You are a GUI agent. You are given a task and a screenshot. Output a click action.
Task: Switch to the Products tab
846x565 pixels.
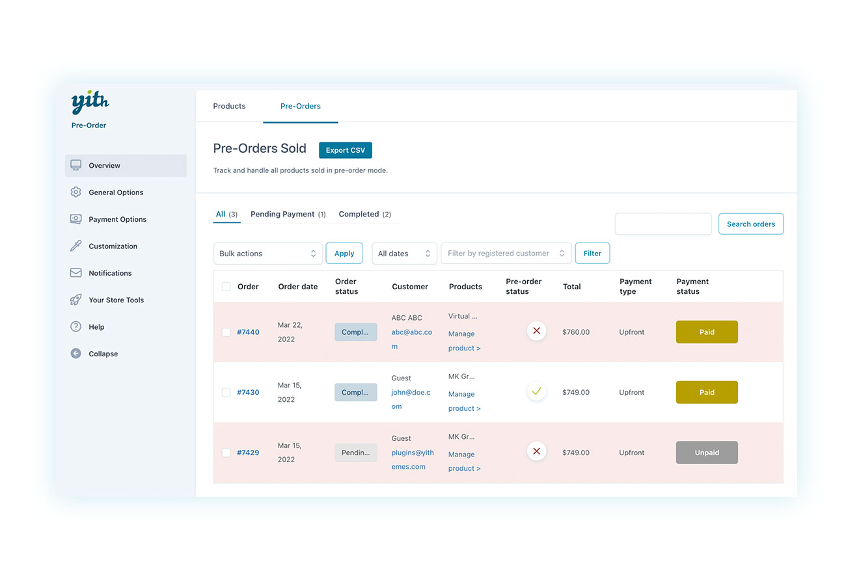[x=229, y=106]
